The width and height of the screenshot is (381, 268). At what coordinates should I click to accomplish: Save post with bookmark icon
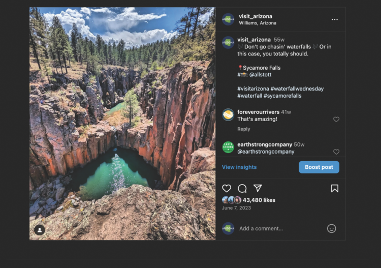click(335, 188)
